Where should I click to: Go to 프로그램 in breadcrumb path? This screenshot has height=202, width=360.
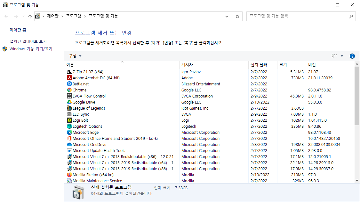(74, 16)
